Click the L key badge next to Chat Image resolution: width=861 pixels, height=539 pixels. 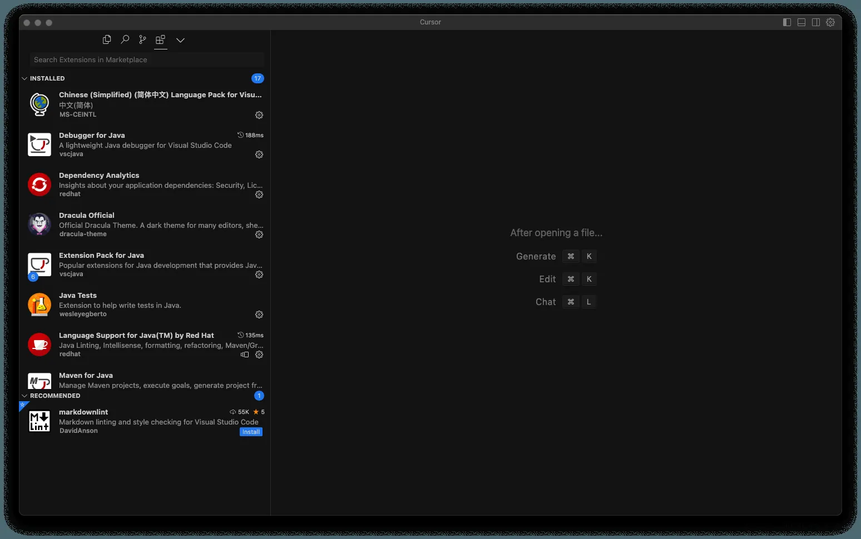click(x=589, y=302)
